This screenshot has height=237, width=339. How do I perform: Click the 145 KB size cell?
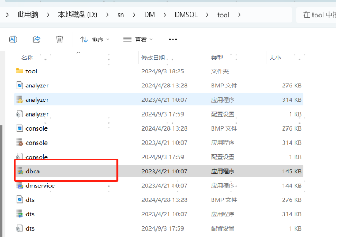point(292,171)
